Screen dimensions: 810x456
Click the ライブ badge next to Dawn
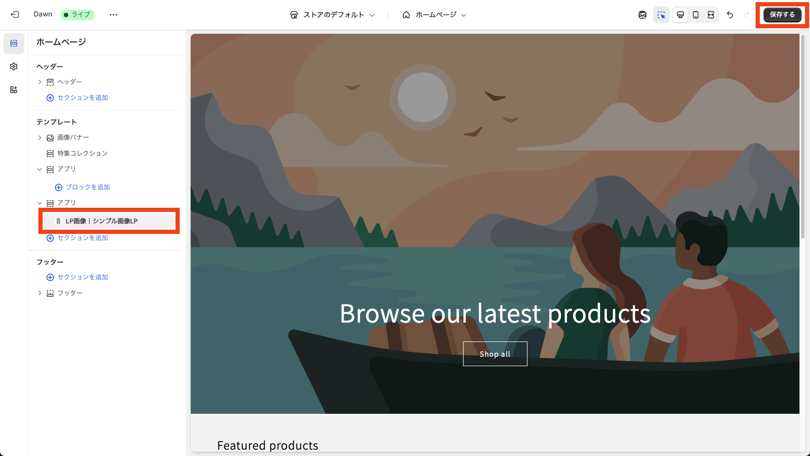pyautogui.click(x=78, y=14)
